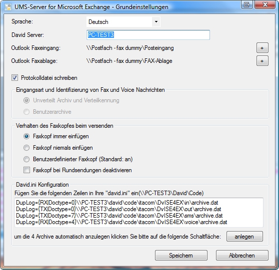Select Faxkopf niemals einfügen option

(26, 148)
